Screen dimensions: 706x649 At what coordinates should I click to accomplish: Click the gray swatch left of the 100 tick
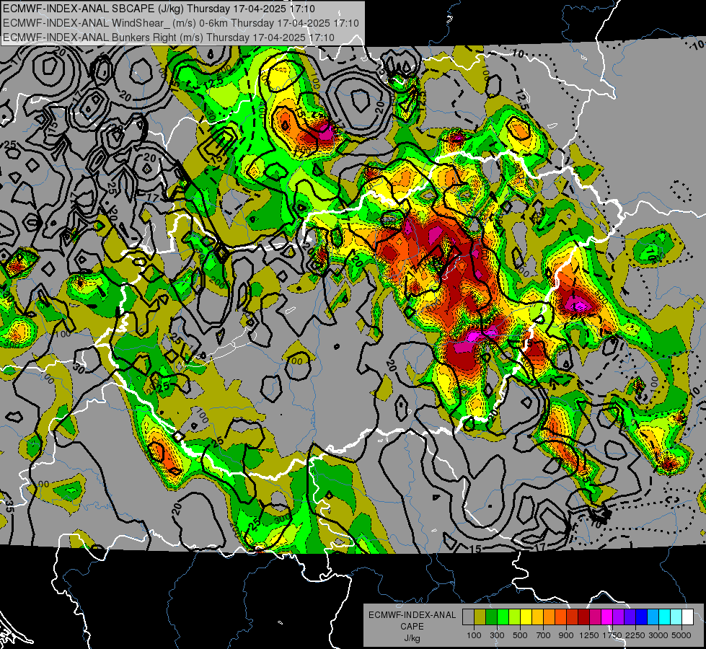[468, 617]
